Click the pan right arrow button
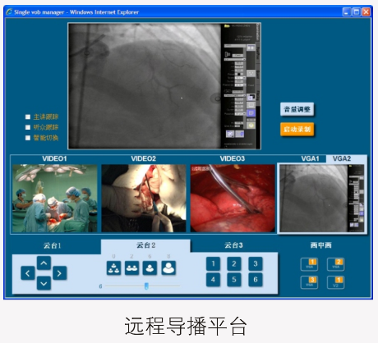 click(59, 273)
